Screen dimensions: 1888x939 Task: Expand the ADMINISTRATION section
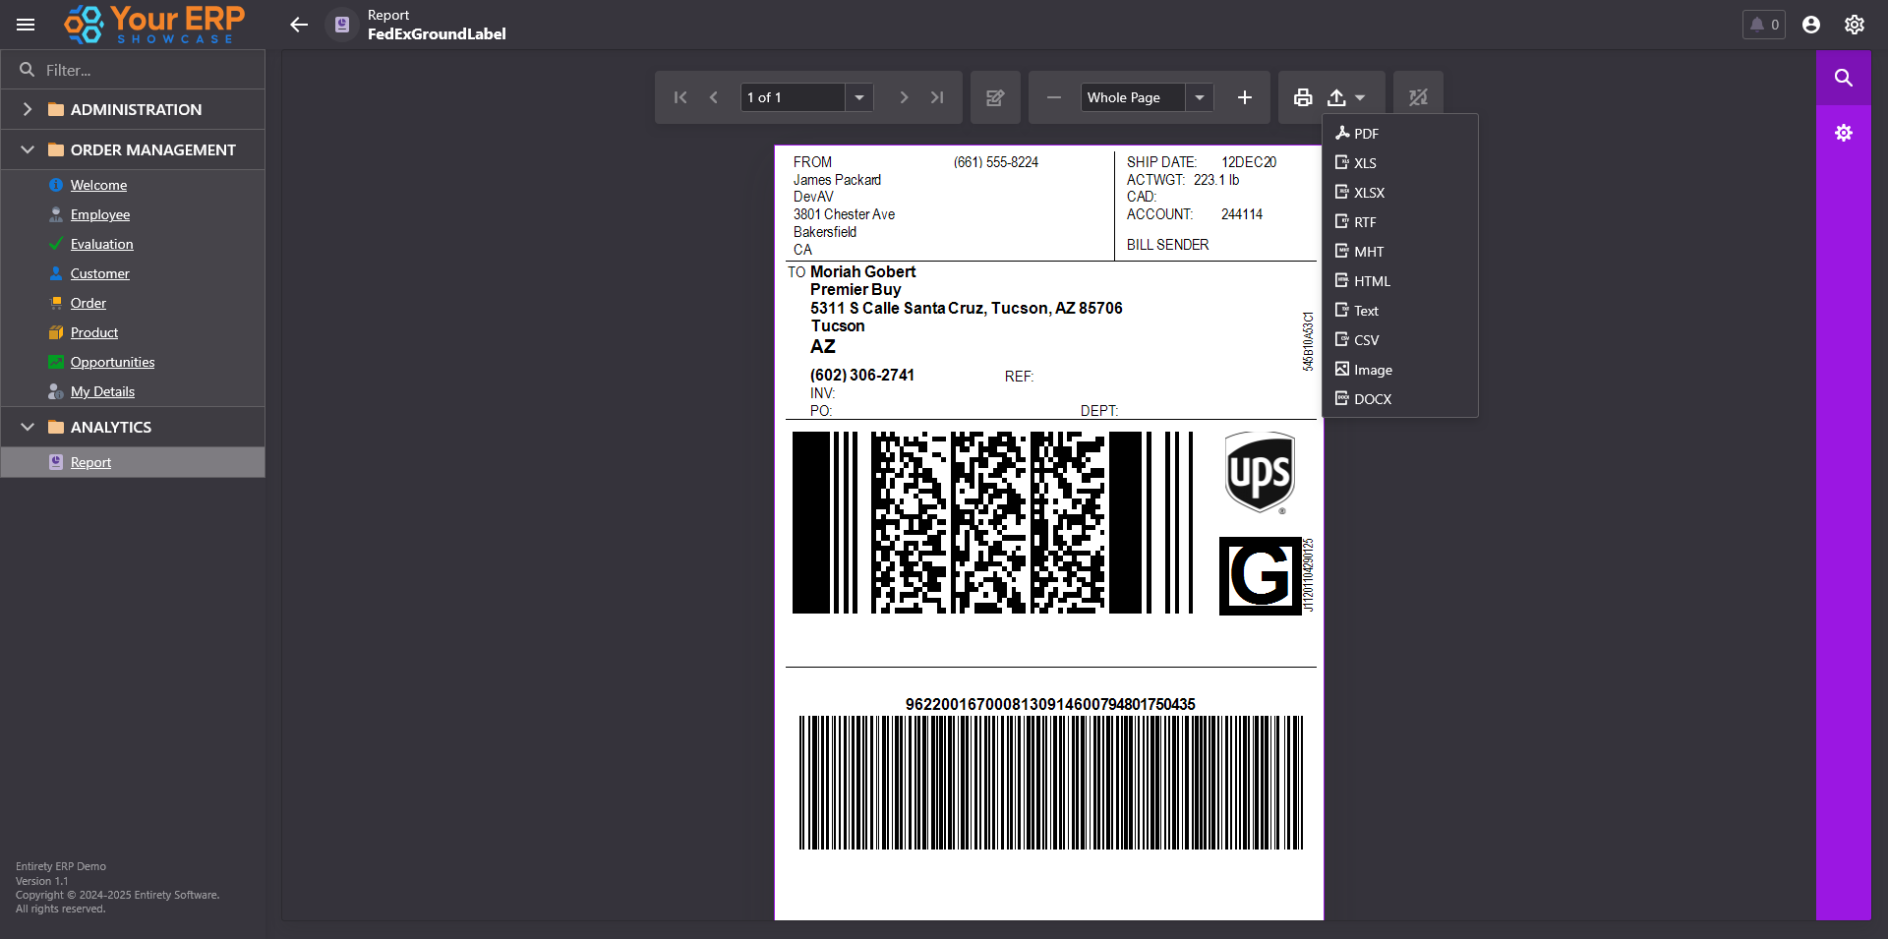(x=28, y=109)
